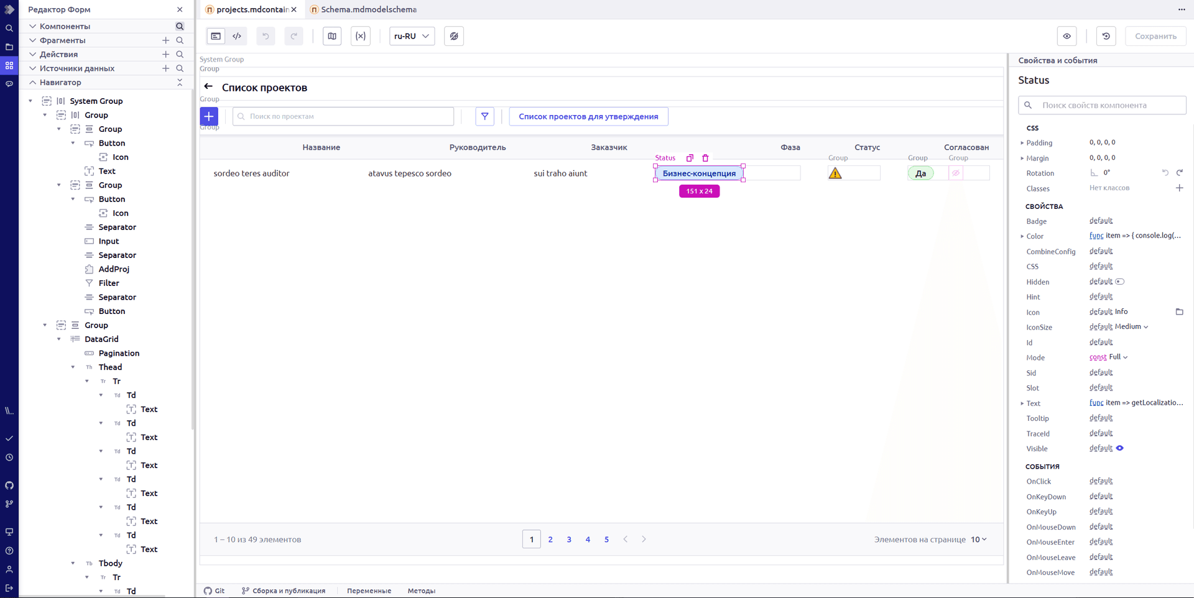Open the folder icon in the left sidebar
Image resolution: width=1194 pixels, height=598 pixels.
coord(9,47)
